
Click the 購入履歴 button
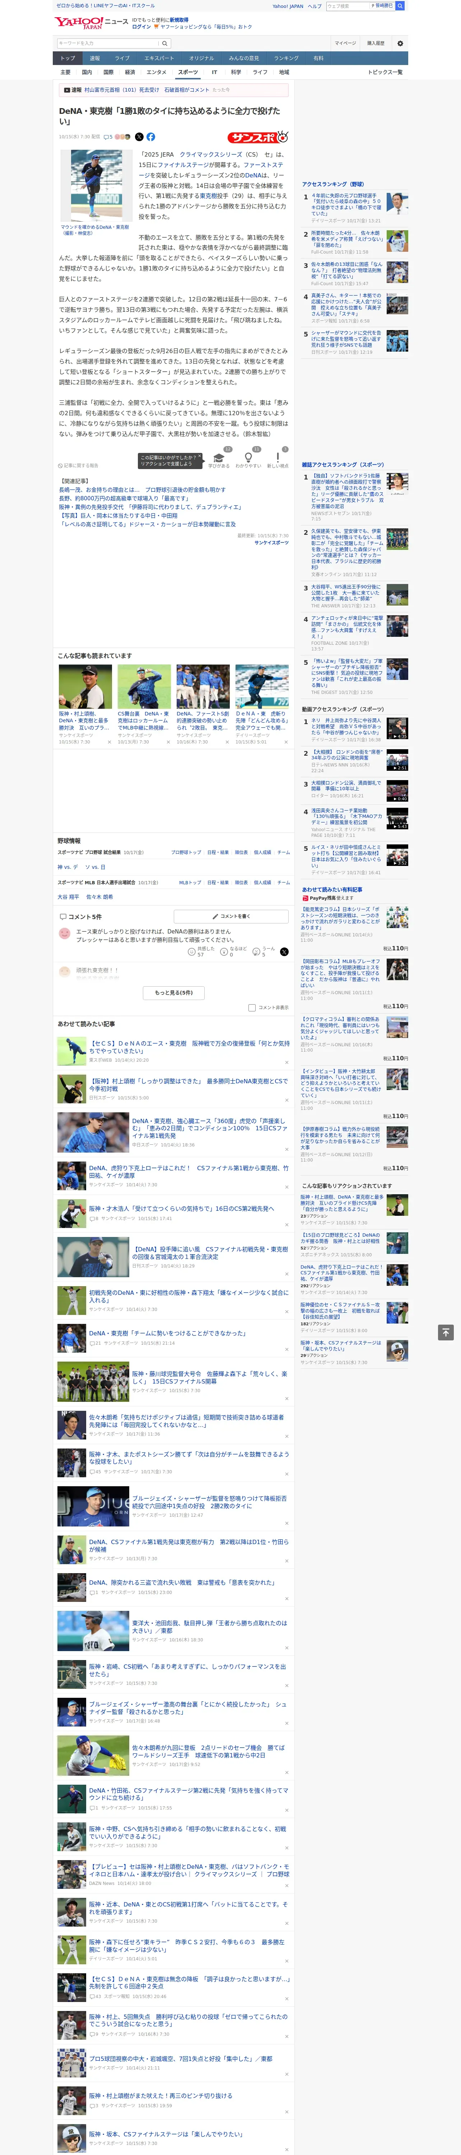(376, 43)
